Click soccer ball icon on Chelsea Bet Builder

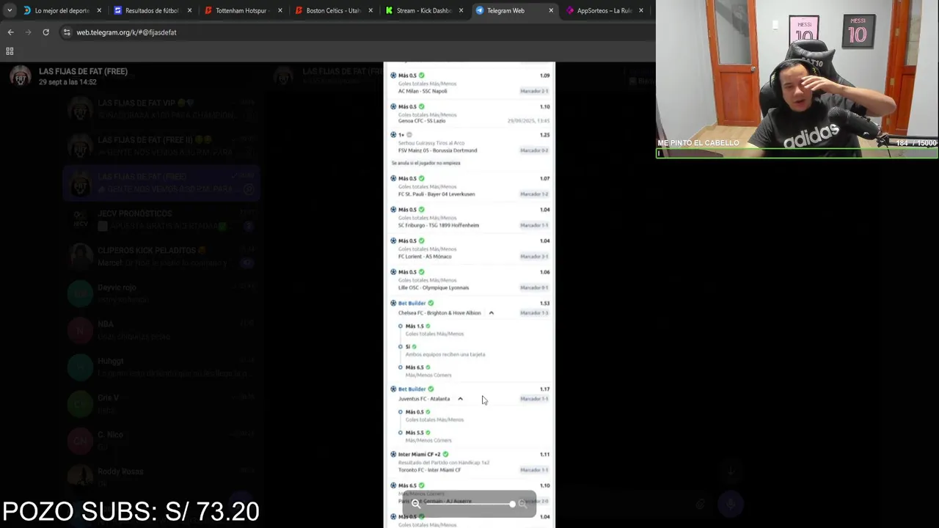pyautogui.click(x=393, y=303)
